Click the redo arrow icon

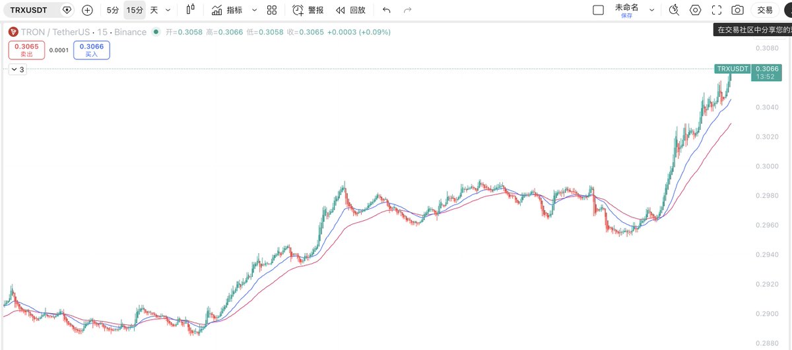click(x=408, y=11)
